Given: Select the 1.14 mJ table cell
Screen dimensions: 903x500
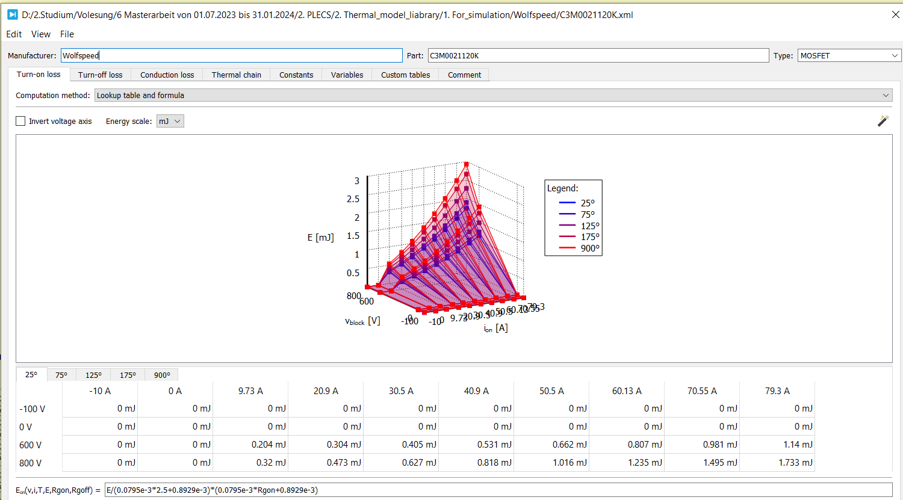Looking at the screenshot, I should pos(777,445).
